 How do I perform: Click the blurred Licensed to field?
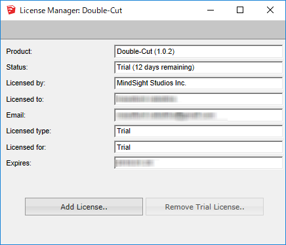tap(198, 99)
